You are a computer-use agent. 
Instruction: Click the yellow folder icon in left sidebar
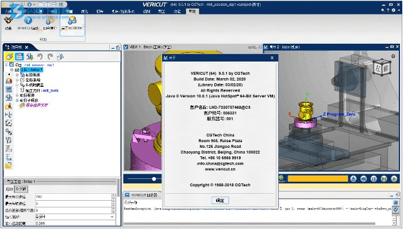point(9,166)
